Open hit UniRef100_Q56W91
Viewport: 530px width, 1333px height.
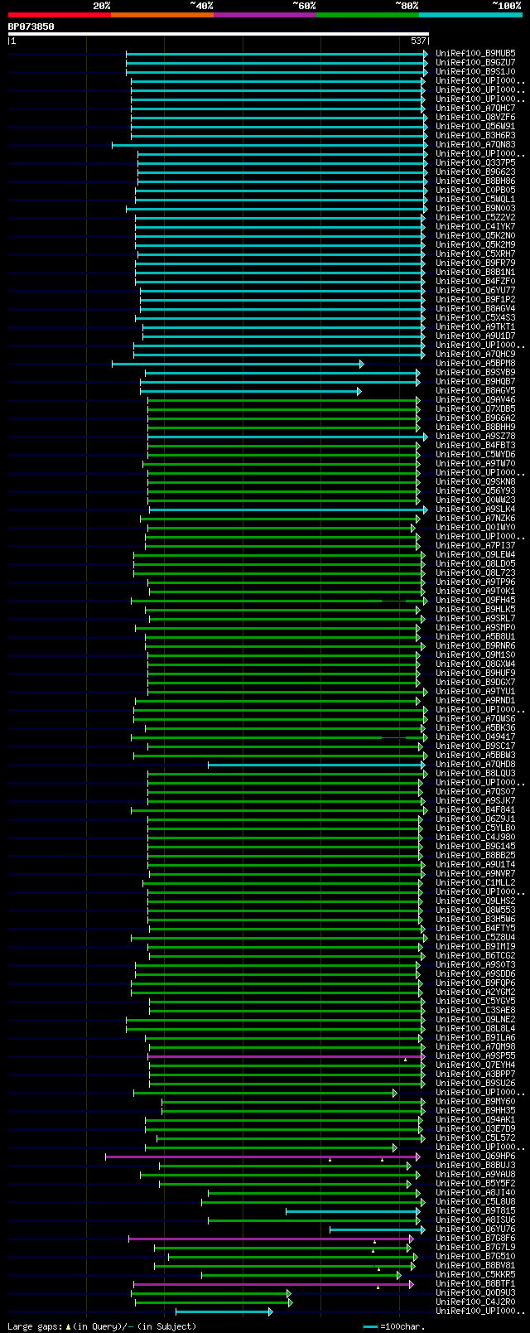click(x=475, y=126)
